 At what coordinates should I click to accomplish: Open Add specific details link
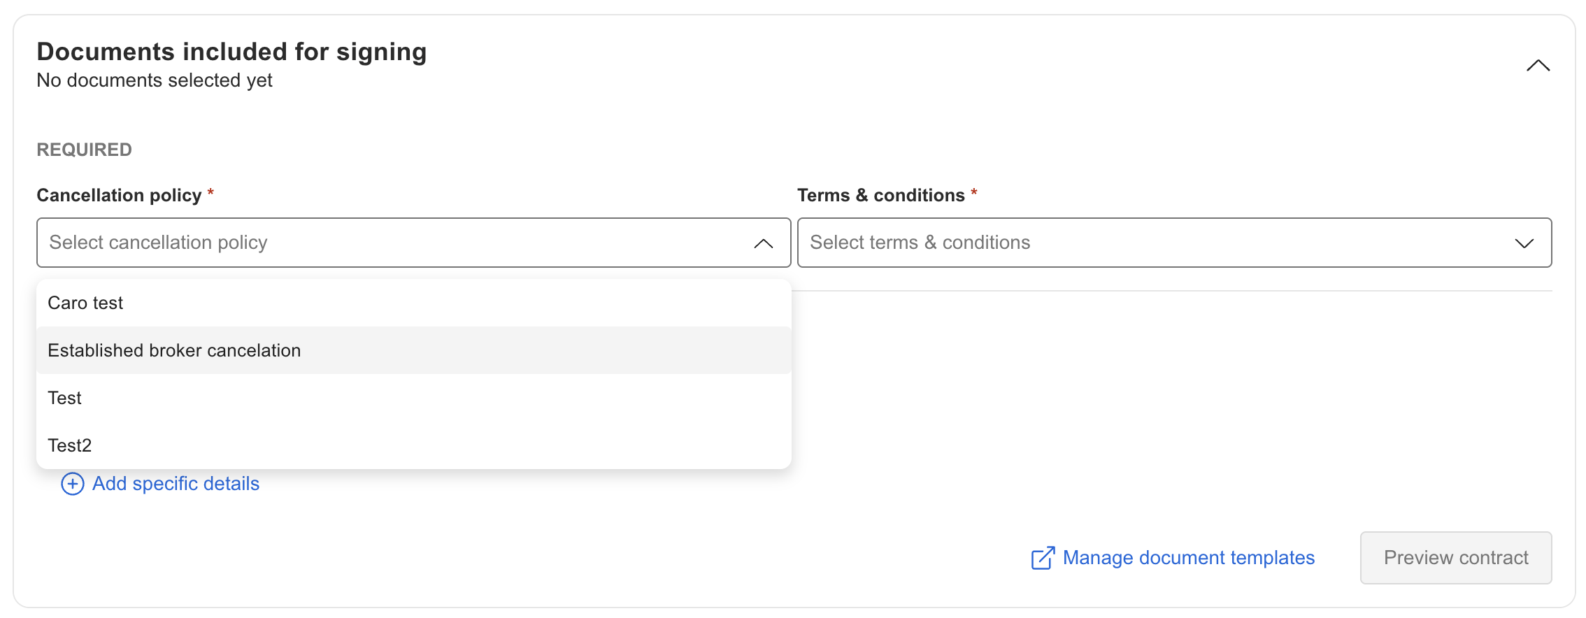176,484
